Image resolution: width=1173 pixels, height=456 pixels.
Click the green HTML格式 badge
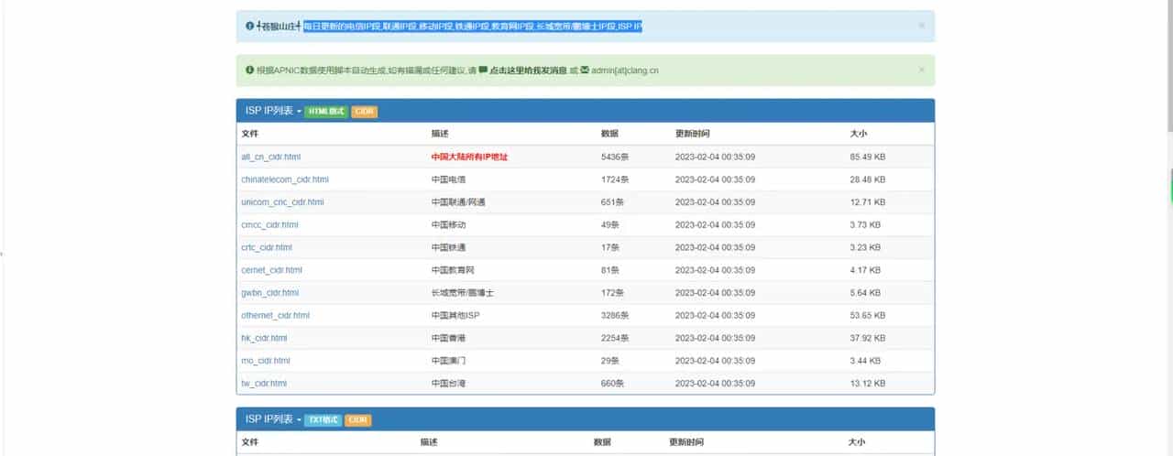(x=326, y=112)
